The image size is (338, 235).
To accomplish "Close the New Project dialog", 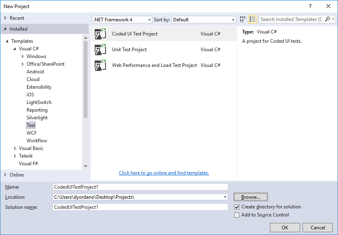I will pyautogui.click(x=328, y=6).
